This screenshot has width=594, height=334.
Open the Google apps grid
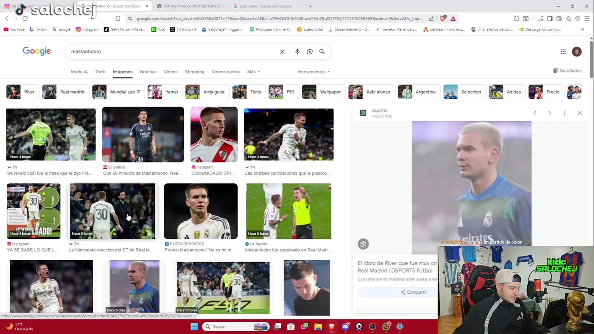563,51
